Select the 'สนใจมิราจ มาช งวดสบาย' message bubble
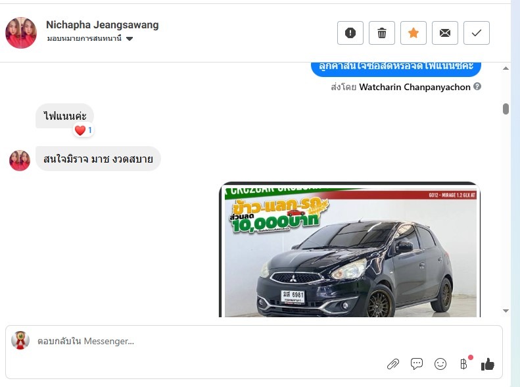Viewport: 520px width, 387px height. [98, 159]
